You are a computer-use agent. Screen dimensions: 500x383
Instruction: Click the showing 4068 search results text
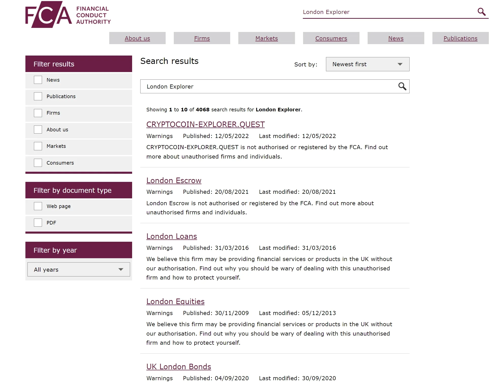(x=224, y=110)
